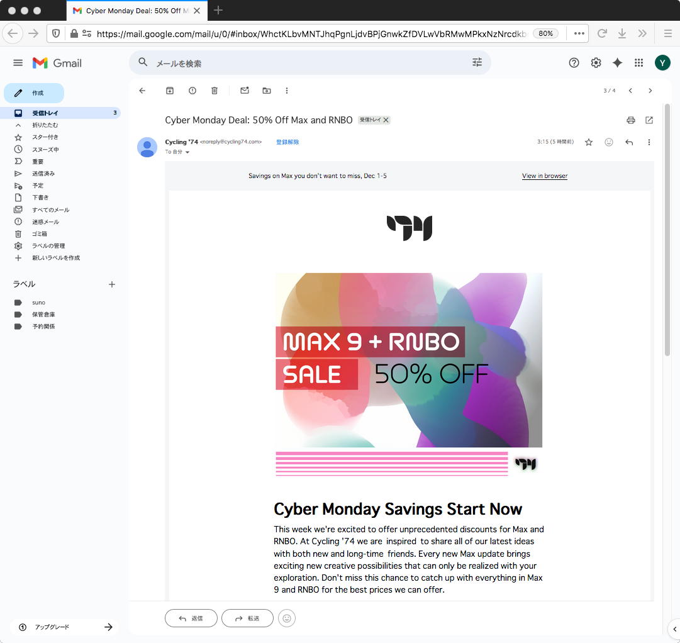The height and width of the screenshot is (643, 680).
Task: Reset the 80% zoom level indicator
Action: [545, 33]
